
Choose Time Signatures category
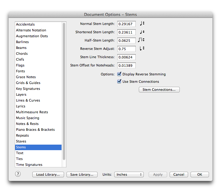click(x=38, y=165)
